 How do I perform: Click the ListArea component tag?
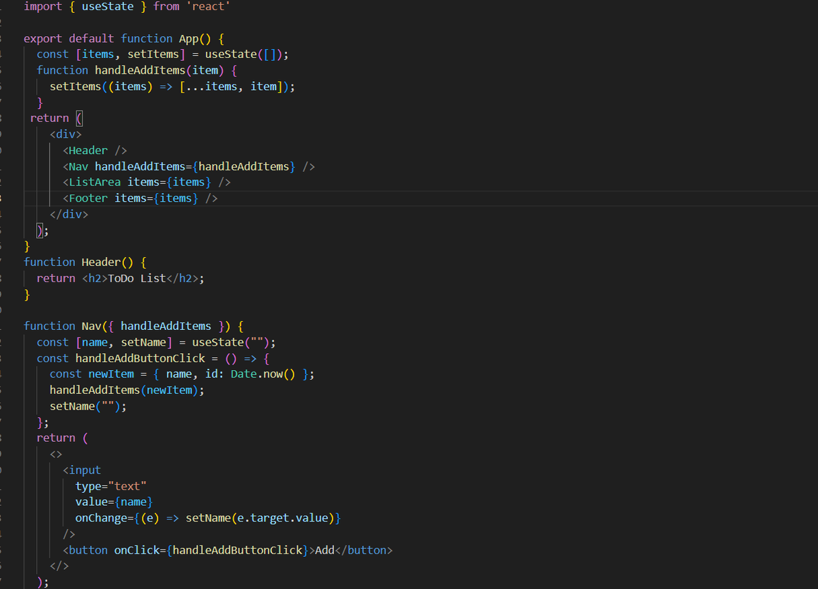95,182
